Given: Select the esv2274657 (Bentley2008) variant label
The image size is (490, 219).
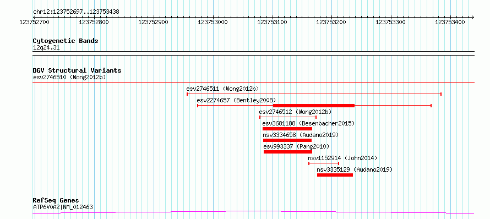Looking at the screenshot, I should pyautogui.click(x=236, y=100).
